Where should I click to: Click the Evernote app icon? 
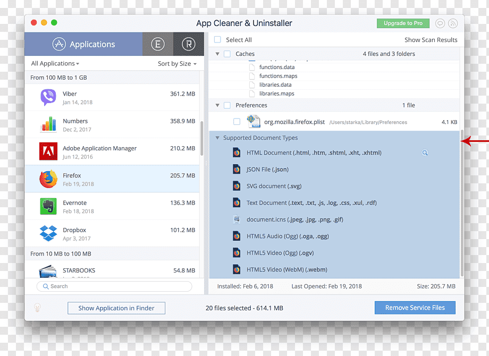(48, 206)
